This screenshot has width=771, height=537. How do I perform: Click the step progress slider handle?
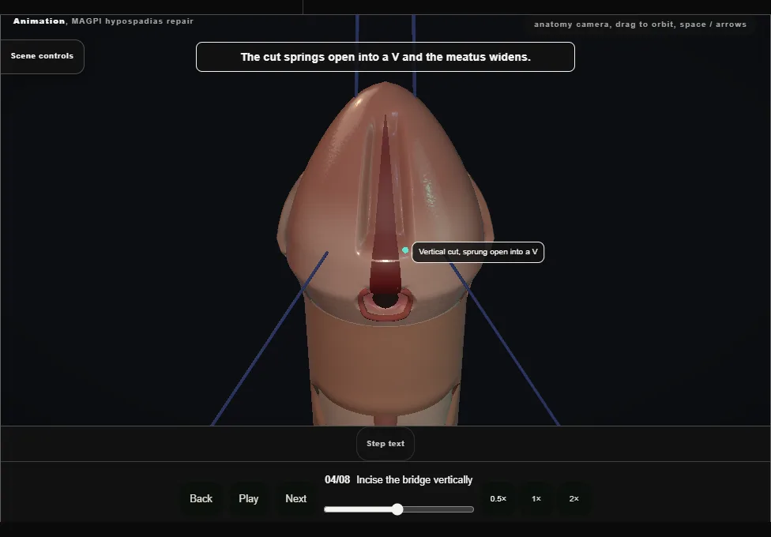click(x=397, y=509)
